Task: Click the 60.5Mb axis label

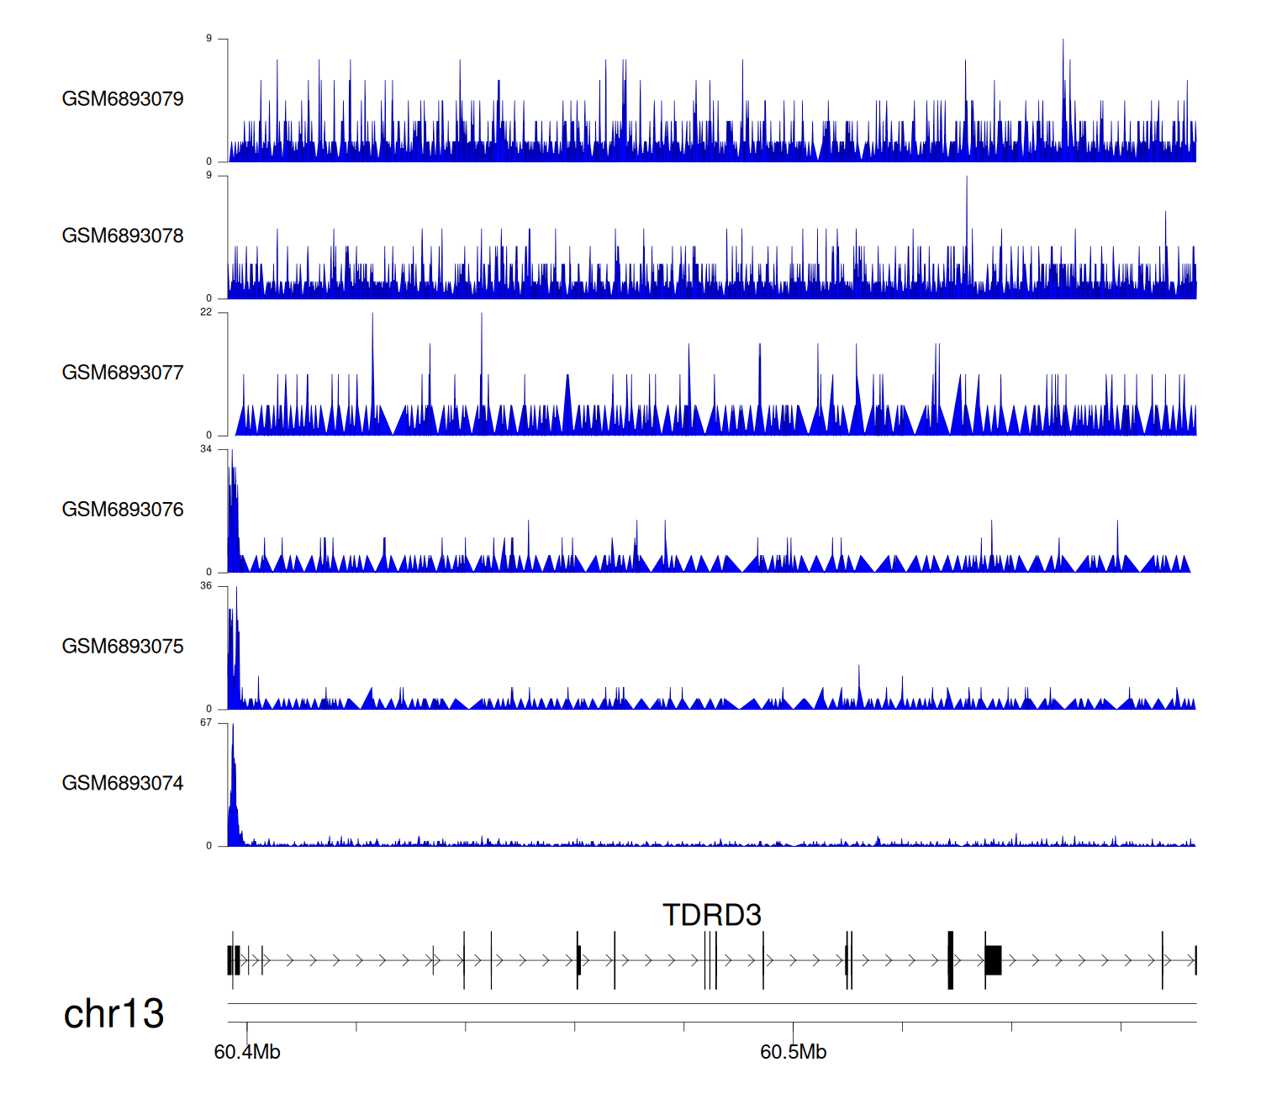Action: pyautogui.click(x=793, y=1053)
